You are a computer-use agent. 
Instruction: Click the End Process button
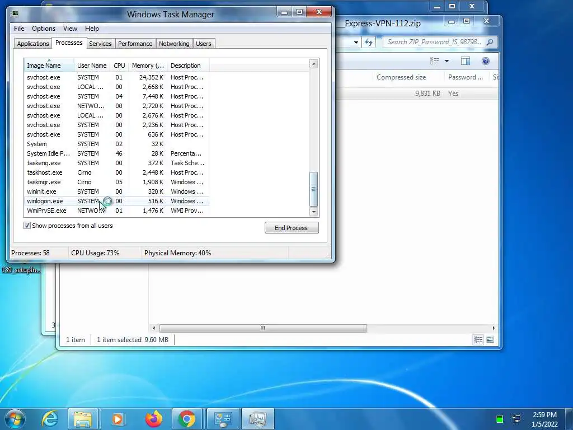292,228
